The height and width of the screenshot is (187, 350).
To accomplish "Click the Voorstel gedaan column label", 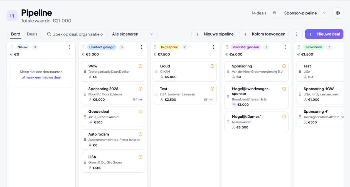I will pyautogui.click(x=246, y=47).
